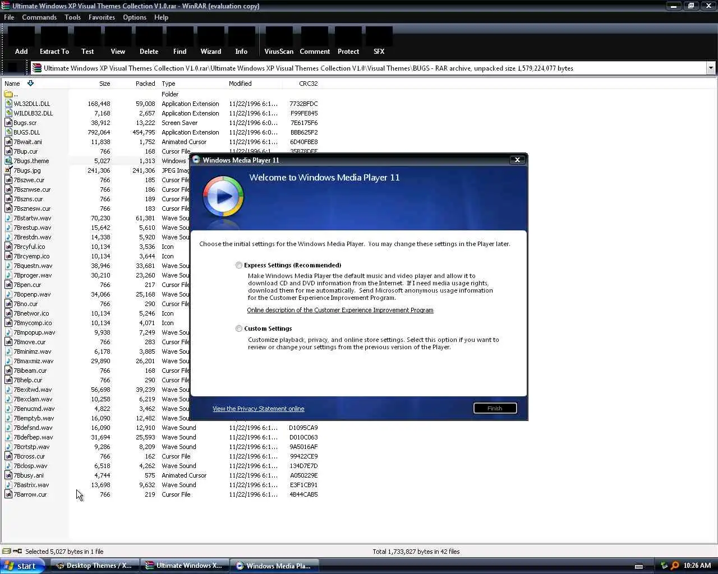This screenshot has height=574, width=718.
Task: Click the archive path address field
Action: click(369, 68)
